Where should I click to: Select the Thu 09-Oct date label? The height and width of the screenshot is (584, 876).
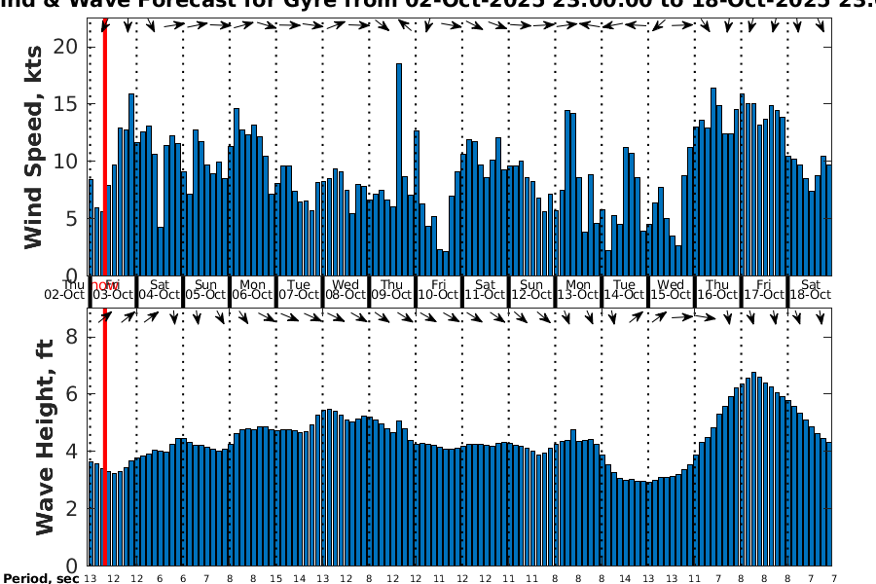[392, 289]
